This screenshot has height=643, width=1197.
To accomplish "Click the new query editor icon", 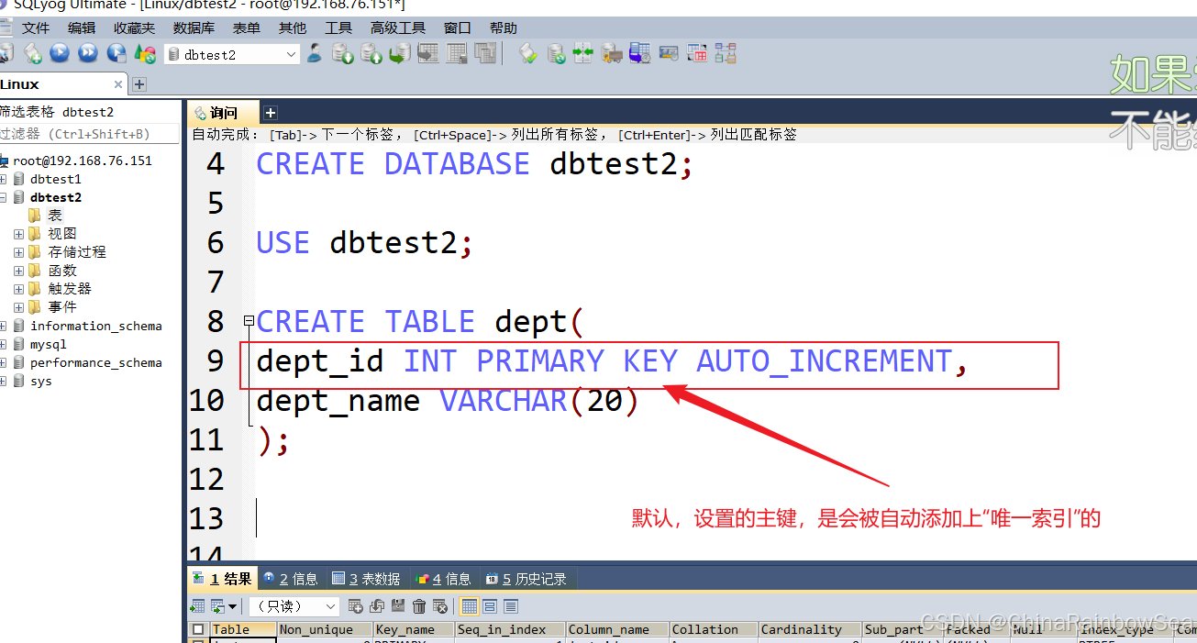I will [x=33, y=54].
